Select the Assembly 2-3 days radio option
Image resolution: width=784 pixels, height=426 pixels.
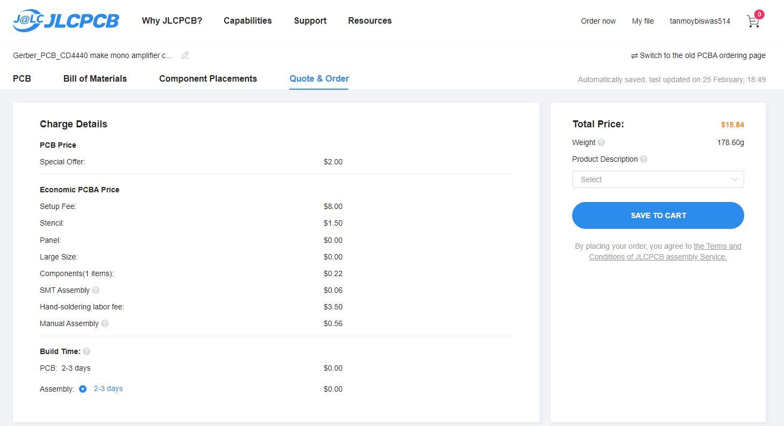(x=83, y=389)
